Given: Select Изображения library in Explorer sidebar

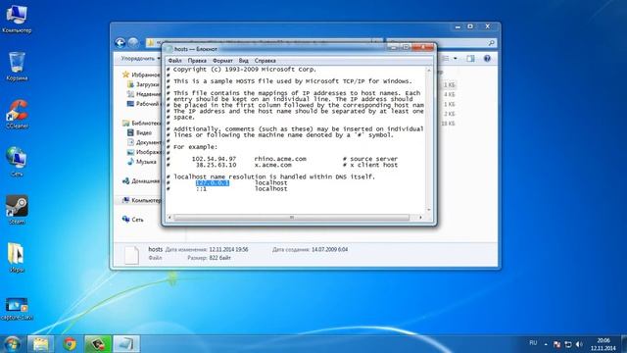Looking at the screenshot, I should coord(144,152).
